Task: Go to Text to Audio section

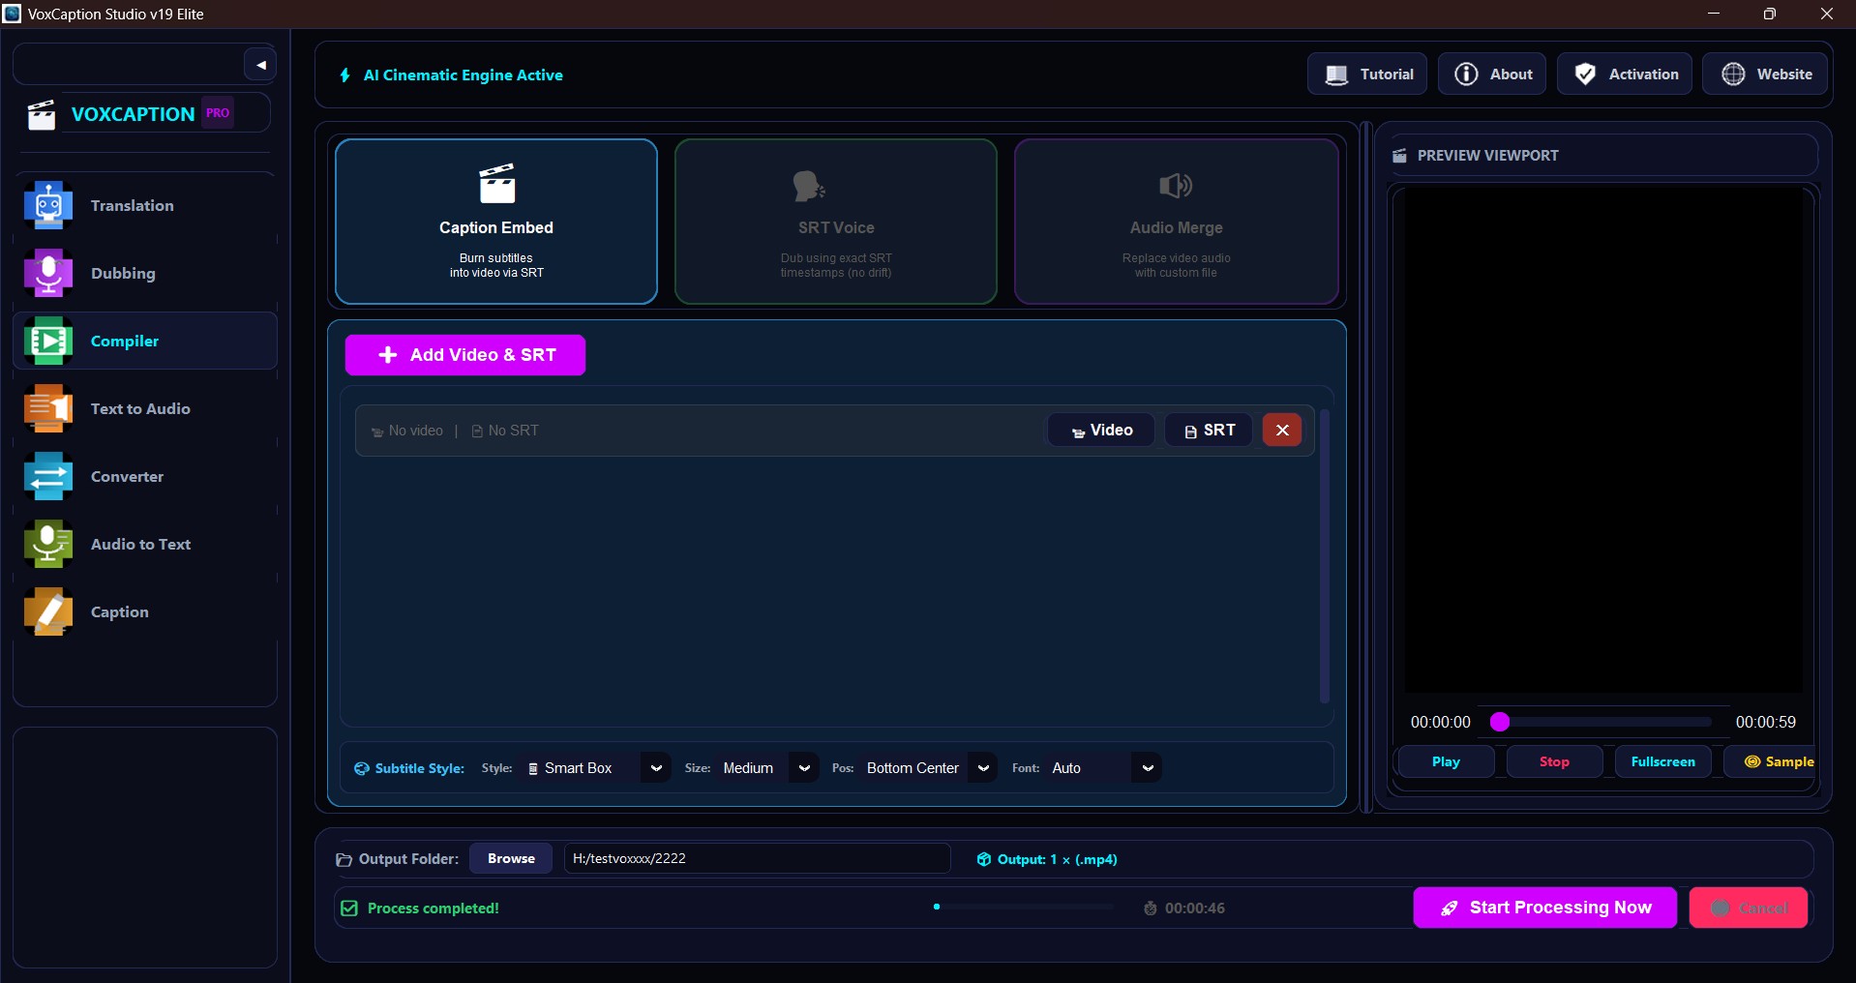Action: 145,408
